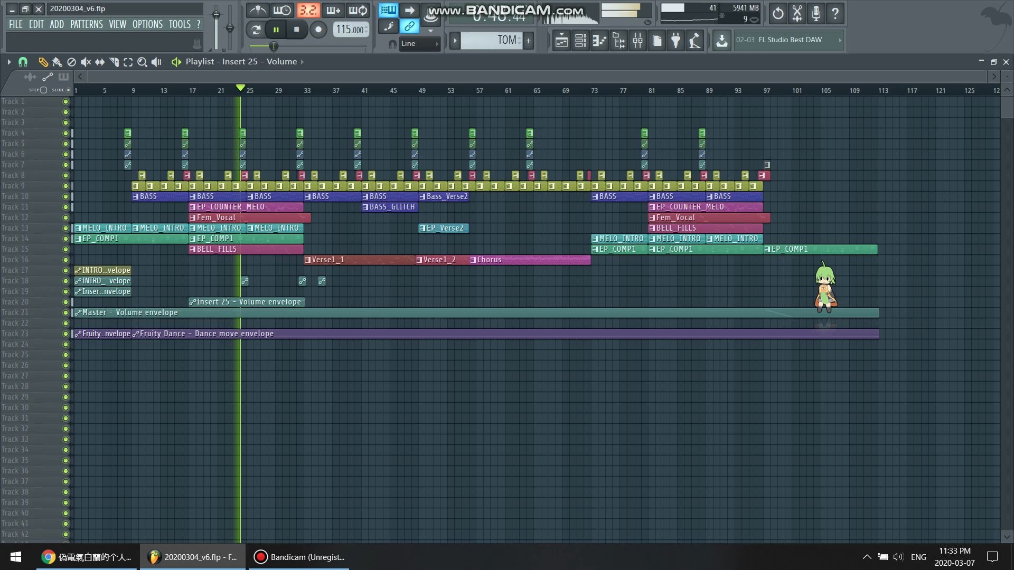The width and height of the screenshot is (1014, 570).
Task: Select the playlist Draw pencil tool
Action: click(x=43, y=62)
